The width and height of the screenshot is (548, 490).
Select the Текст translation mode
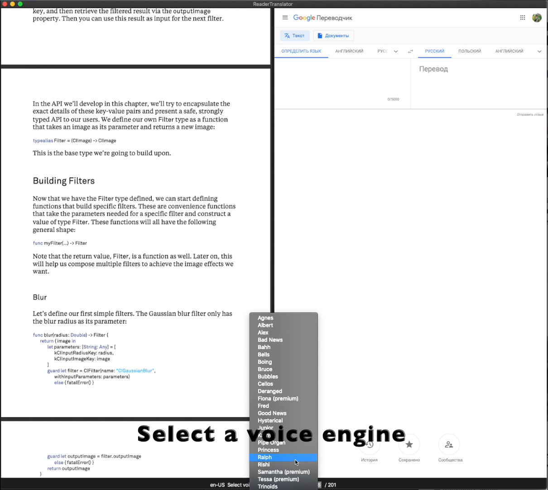[295, 36]
